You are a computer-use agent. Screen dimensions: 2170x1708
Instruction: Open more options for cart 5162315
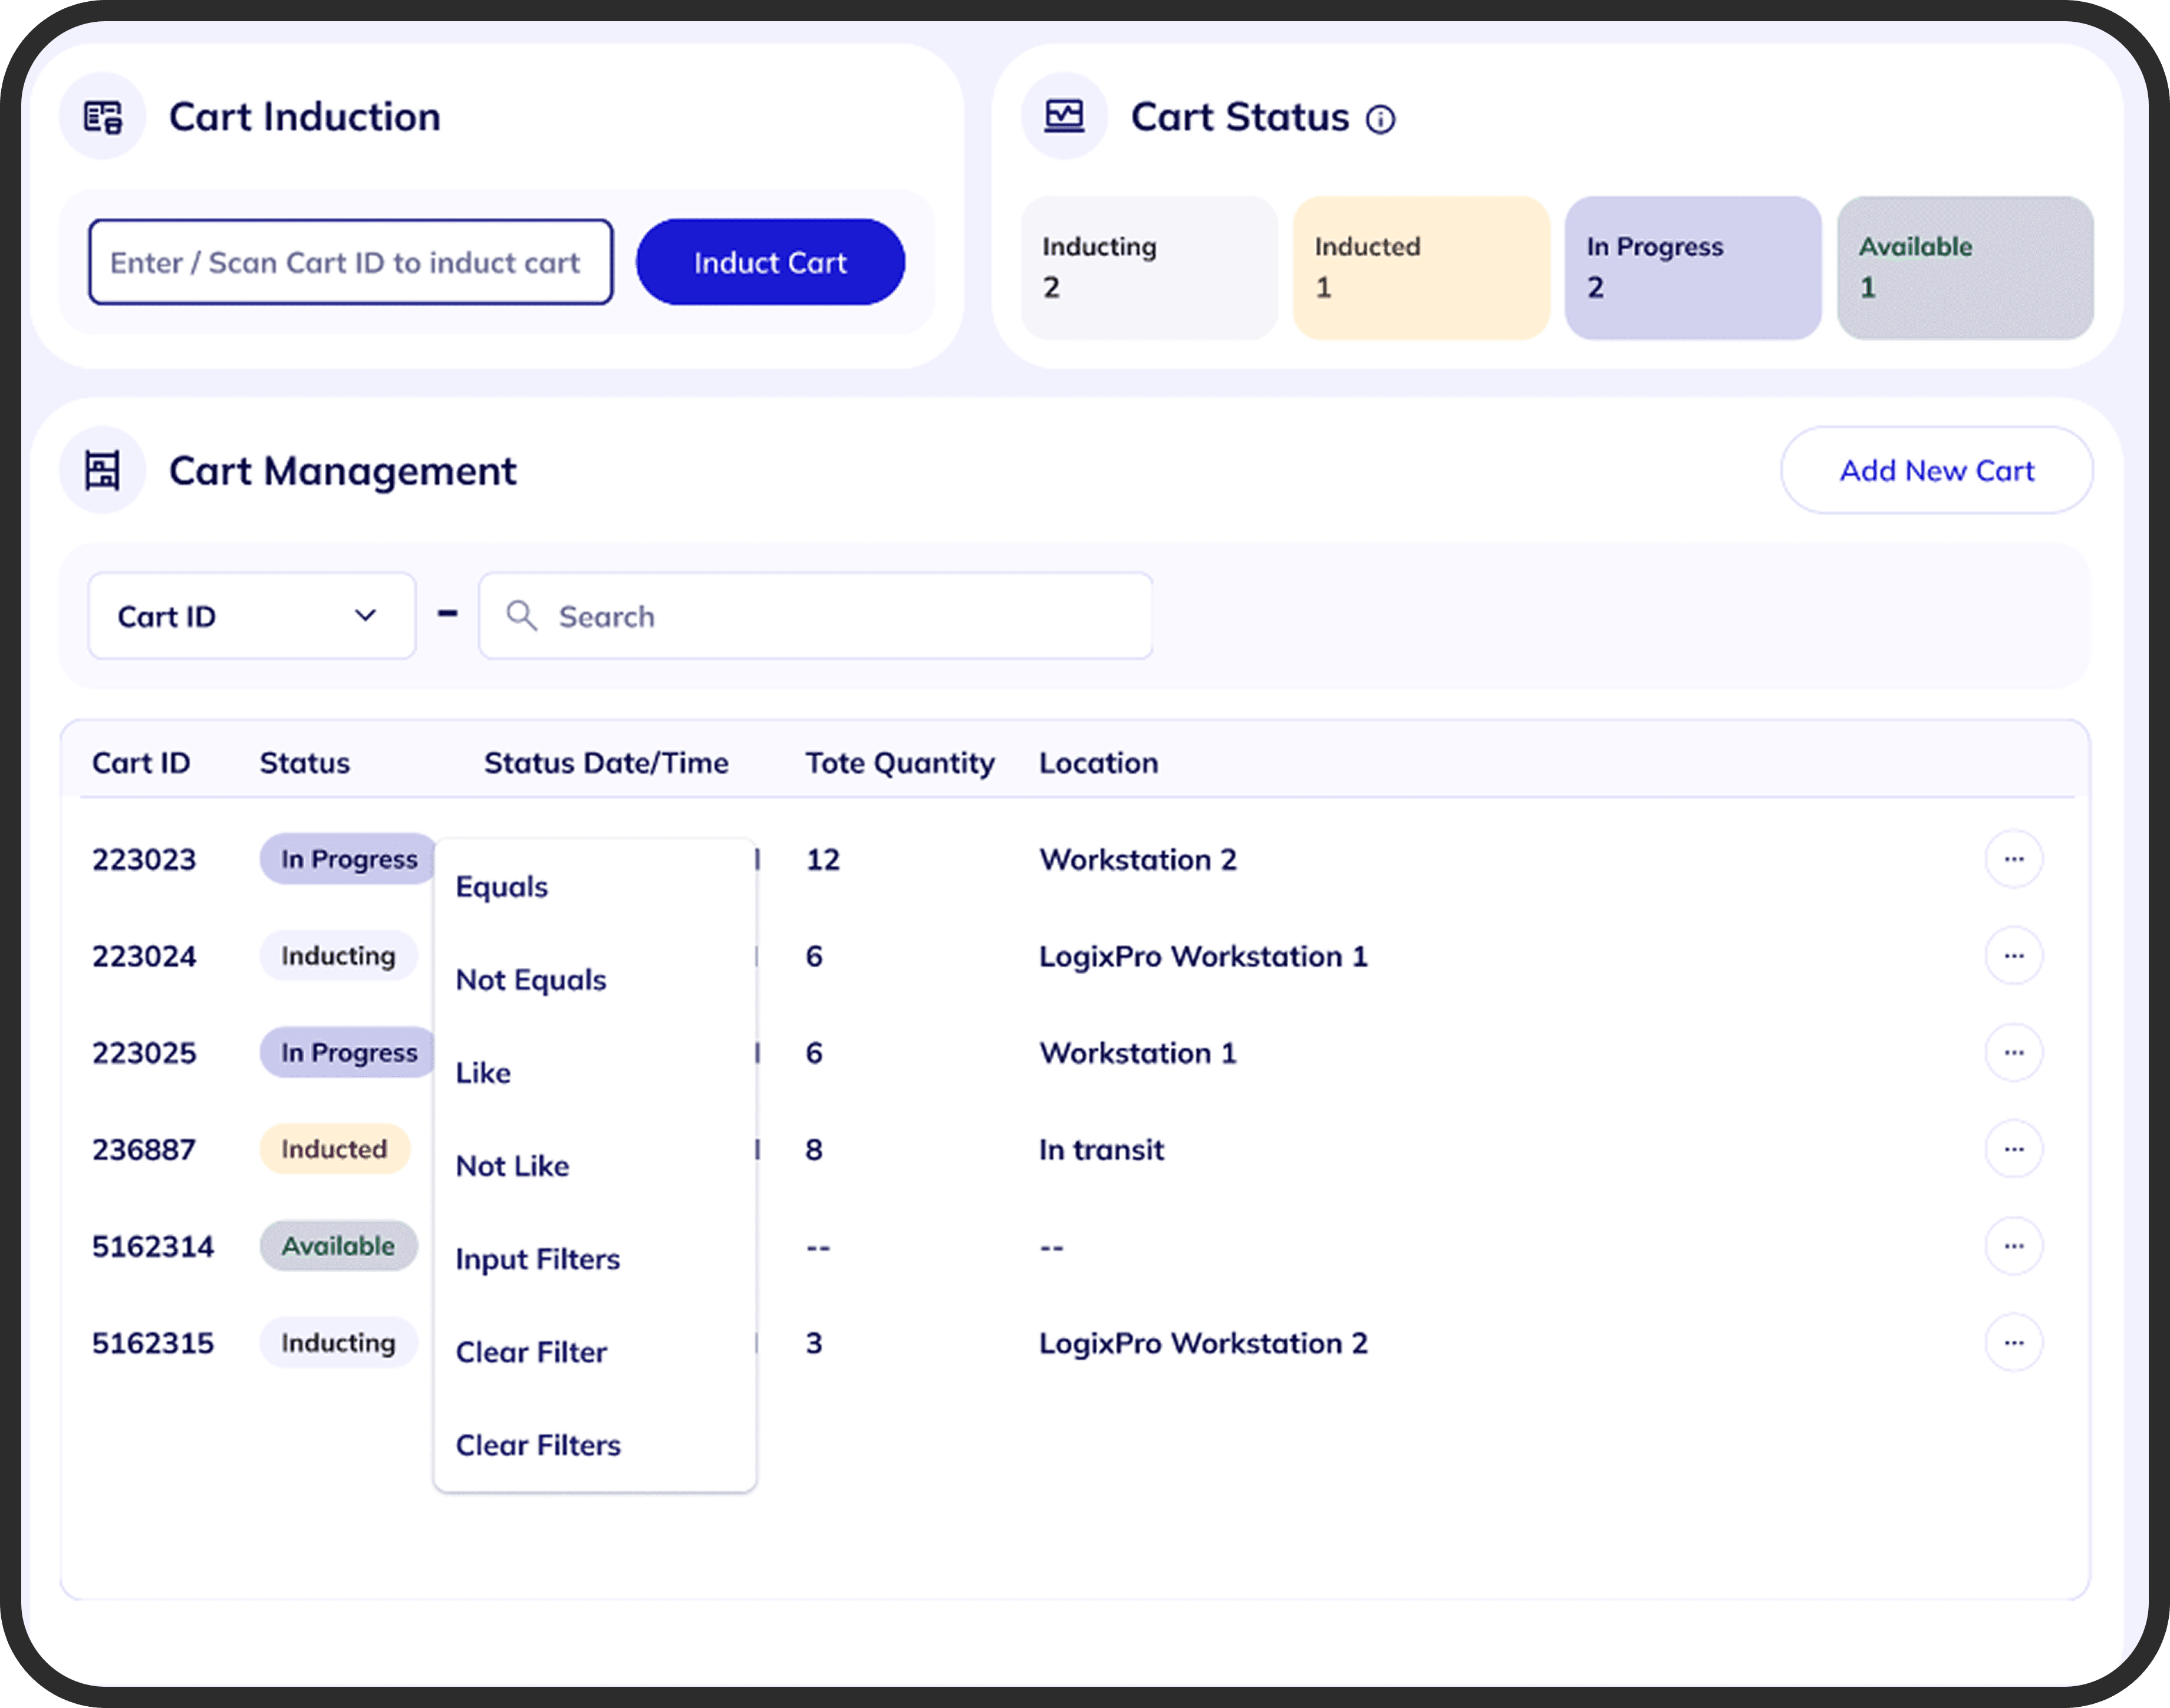(x=2013, y=1342)
